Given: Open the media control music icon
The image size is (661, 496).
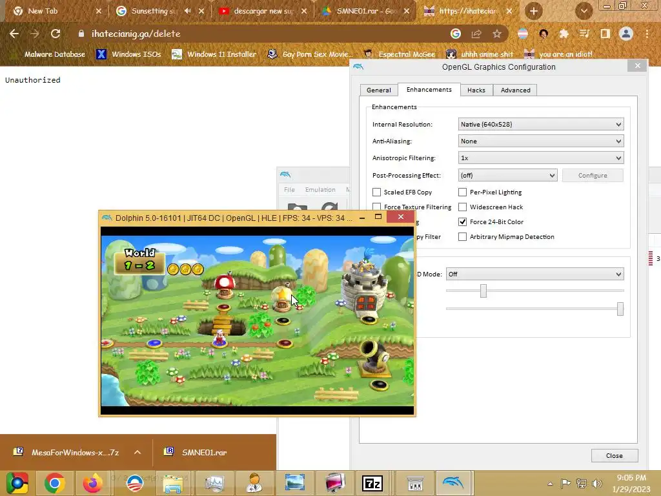Looking at the screenshot, I should pos(584,34).
